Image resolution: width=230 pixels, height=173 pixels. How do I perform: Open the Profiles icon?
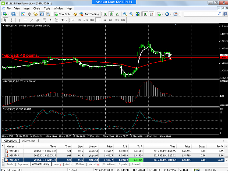point(13,14)
